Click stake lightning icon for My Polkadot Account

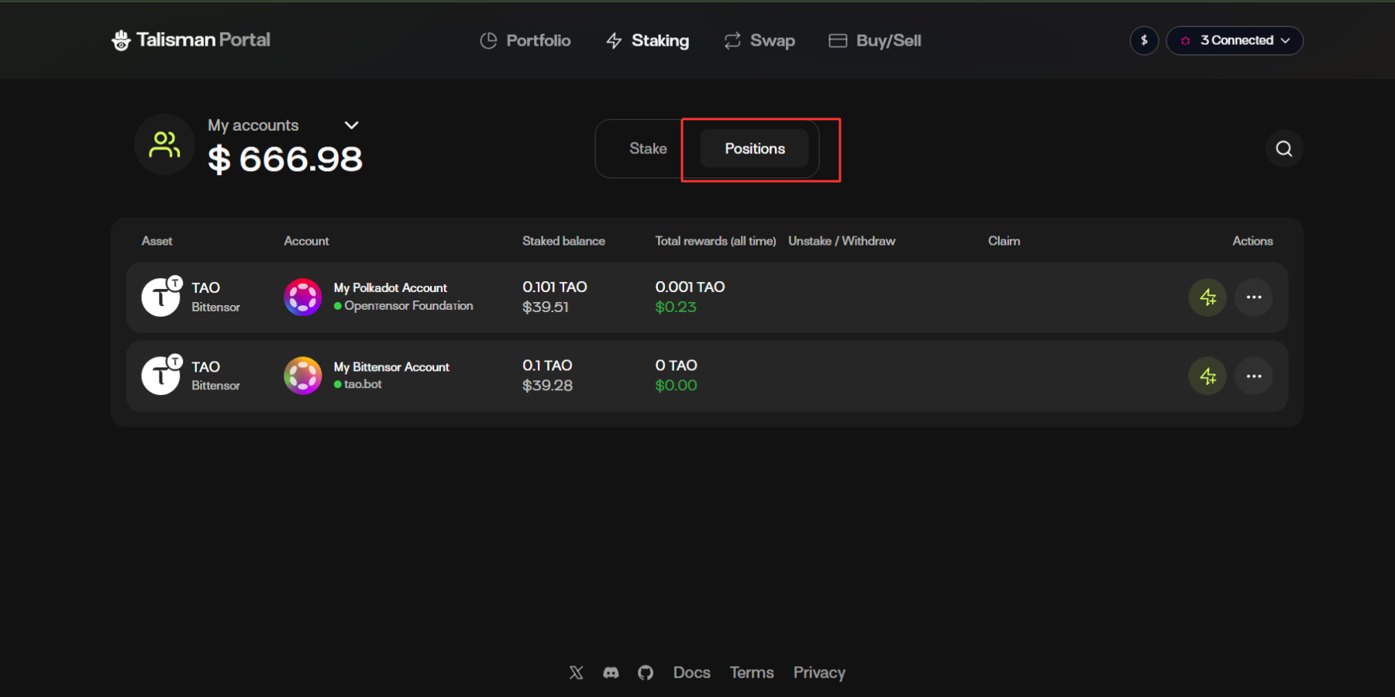(1207, 297)
